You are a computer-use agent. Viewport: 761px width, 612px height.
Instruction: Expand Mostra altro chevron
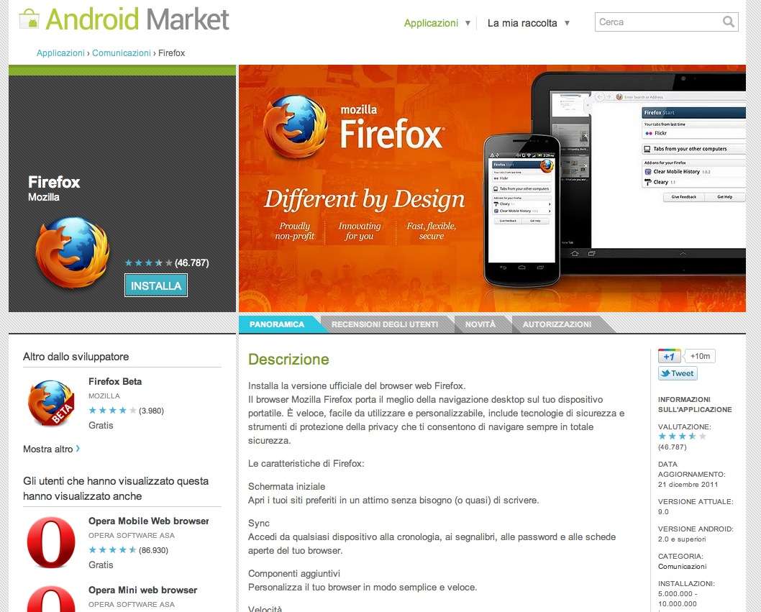78,449
